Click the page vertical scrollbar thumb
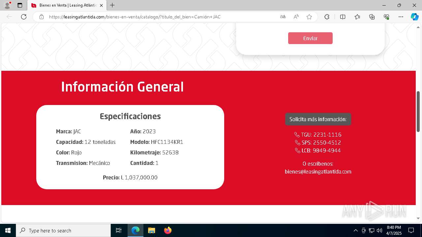 tap(418, 111)
